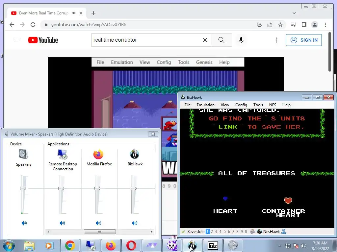Image resolution: width=337 pixels, height=252 pixels.
Task: Open the BizHawk Emulation menu
Action: tap(205, 105)
